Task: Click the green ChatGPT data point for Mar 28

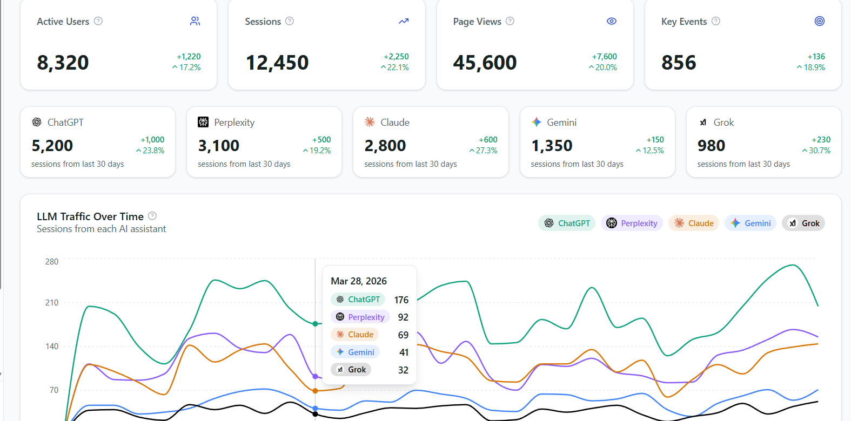Action: pyautogui.click(x=316, y=324)
